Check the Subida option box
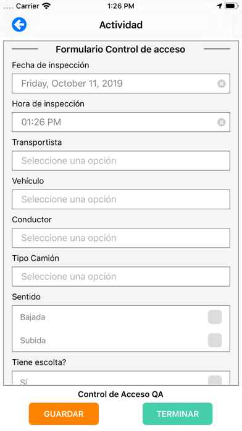Screen dimensions: 242x431 tap(215, 341)
